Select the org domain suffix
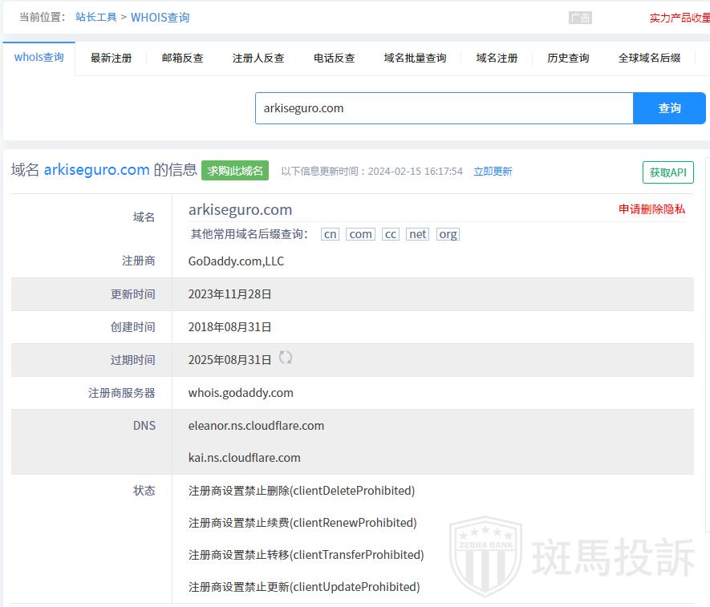 pos(448,234)
